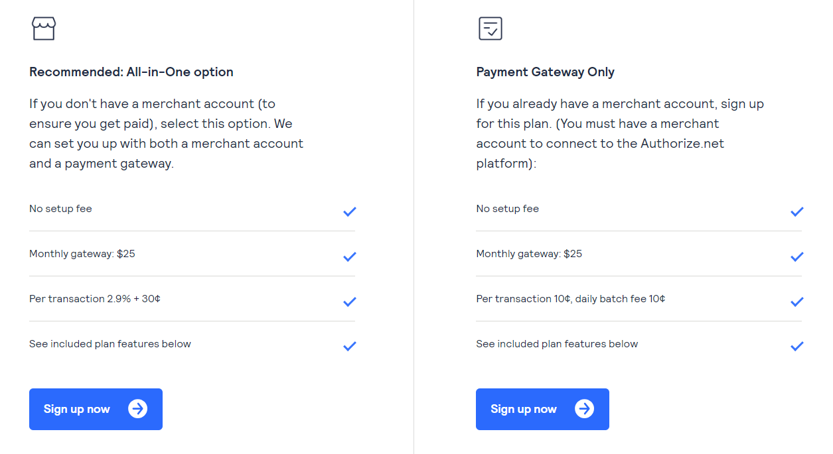This screenshot has height=454, width=833.
Task: Click the storefront icon above All-in-One option
Action: click(x=44, y=28)
